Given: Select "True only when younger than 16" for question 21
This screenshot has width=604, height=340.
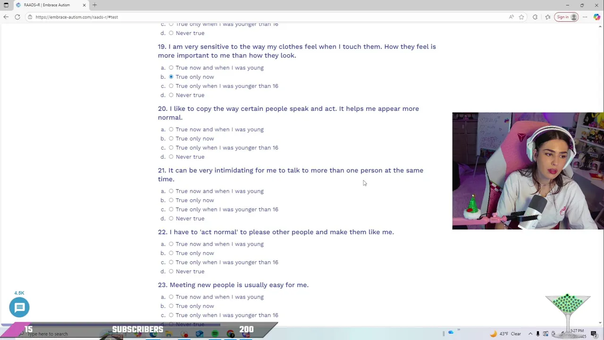Looking at the screenshot, I should click(171, 210).
